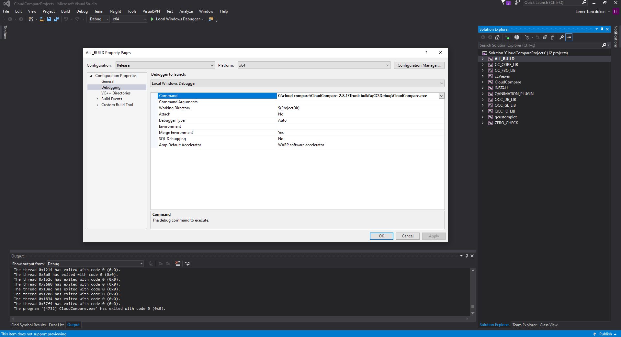
Task: Pin the Solution Explorer auto-hide icon
Action: coord(602,29)
